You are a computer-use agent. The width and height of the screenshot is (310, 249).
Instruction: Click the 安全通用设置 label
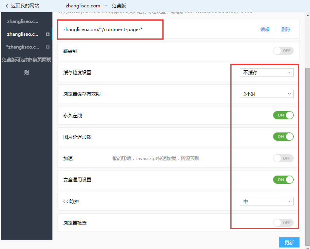tap(77, 179)
